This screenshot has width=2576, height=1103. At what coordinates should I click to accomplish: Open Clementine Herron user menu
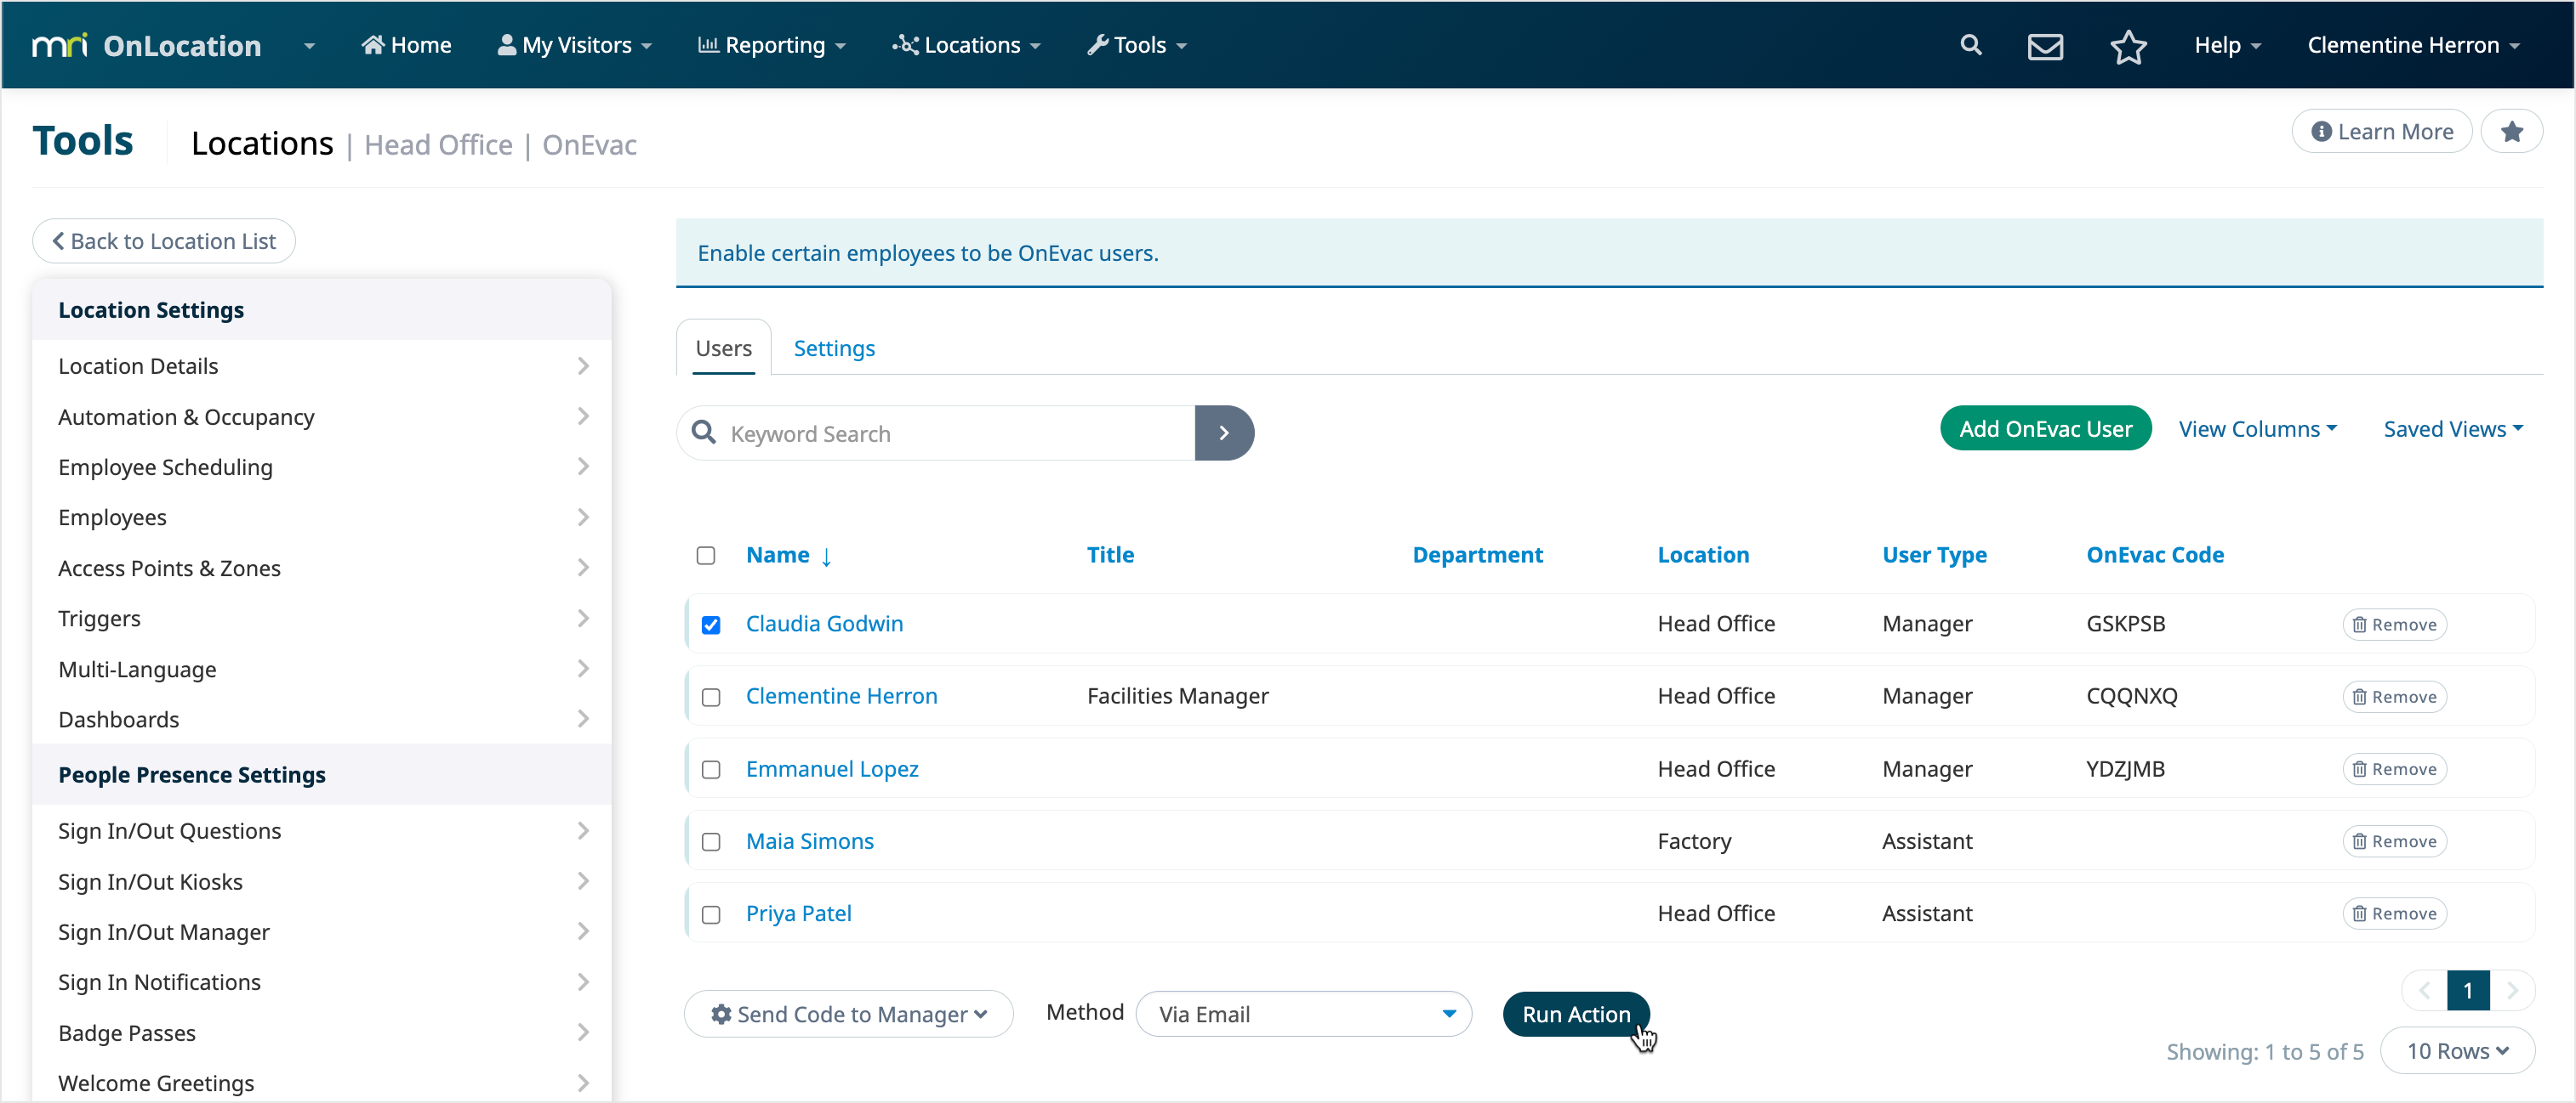click(x=2413, y=45)
